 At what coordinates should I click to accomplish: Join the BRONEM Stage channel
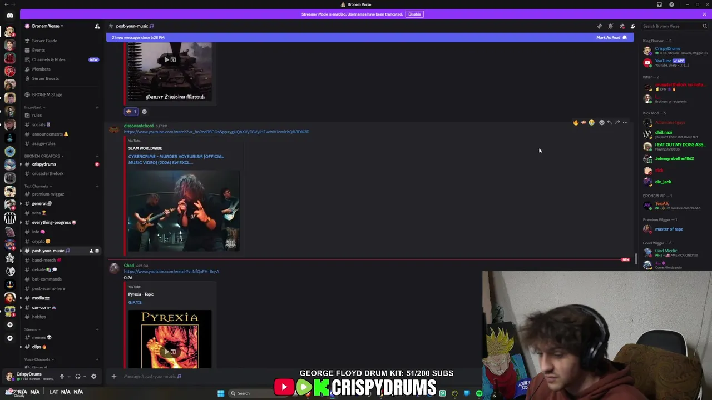coord(47,94)
